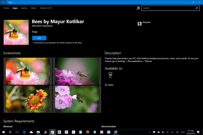Launch Microsoft Edge from the taskbar
This screenshot has height=135, width=203.
pyautogui.click(x=24, y=132)
